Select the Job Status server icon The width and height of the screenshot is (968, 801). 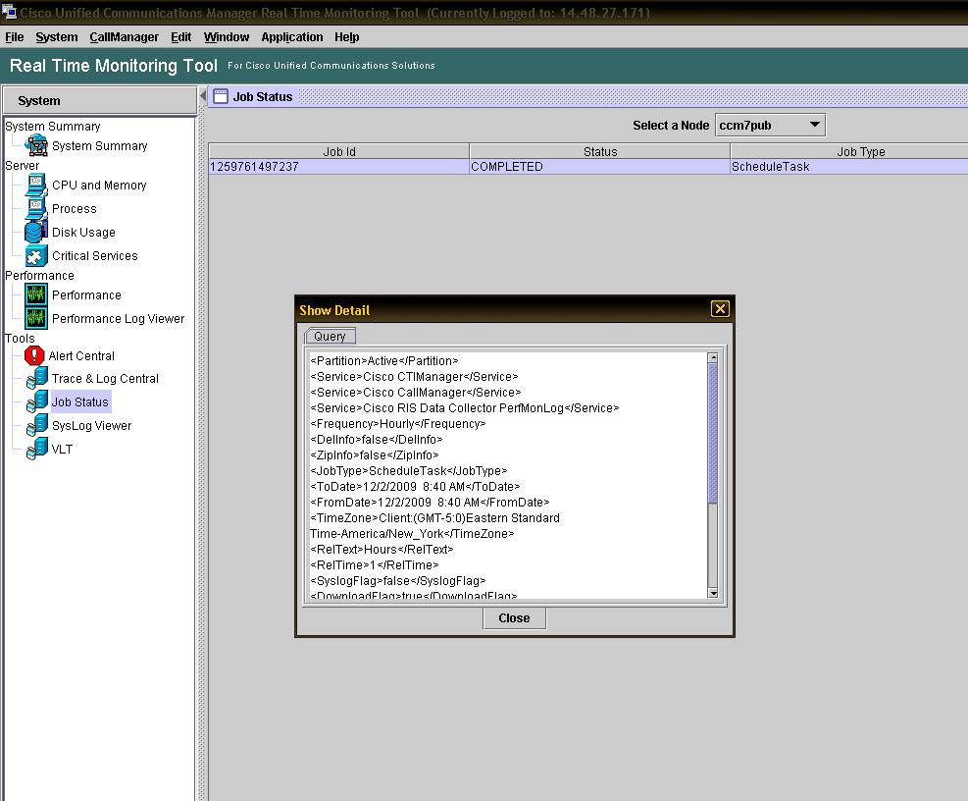37,401
